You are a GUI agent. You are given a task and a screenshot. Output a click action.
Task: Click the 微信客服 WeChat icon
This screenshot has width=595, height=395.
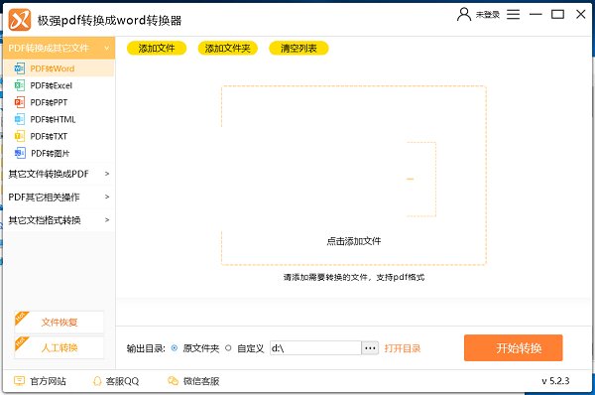point(173,380)
